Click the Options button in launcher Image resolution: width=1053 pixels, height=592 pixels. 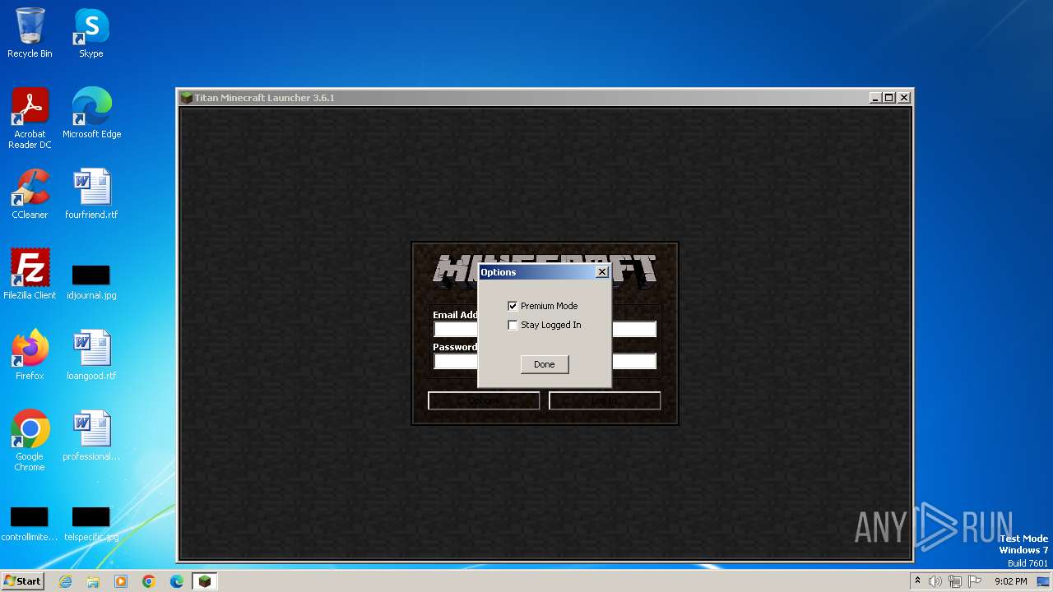coord(484,400)
